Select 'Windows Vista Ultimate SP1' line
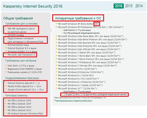This screenshot has width=147, height=118. tap(89, 49)
